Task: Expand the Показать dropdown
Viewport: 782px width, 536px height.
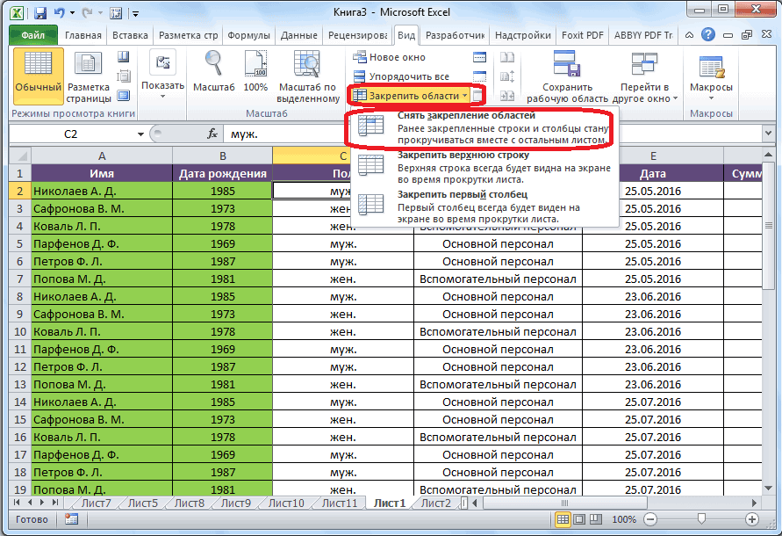Action: coord(163,86)
